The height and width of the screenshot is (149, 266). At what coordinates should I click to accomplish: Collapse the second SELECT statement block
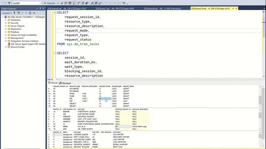[x=55, y=53]
